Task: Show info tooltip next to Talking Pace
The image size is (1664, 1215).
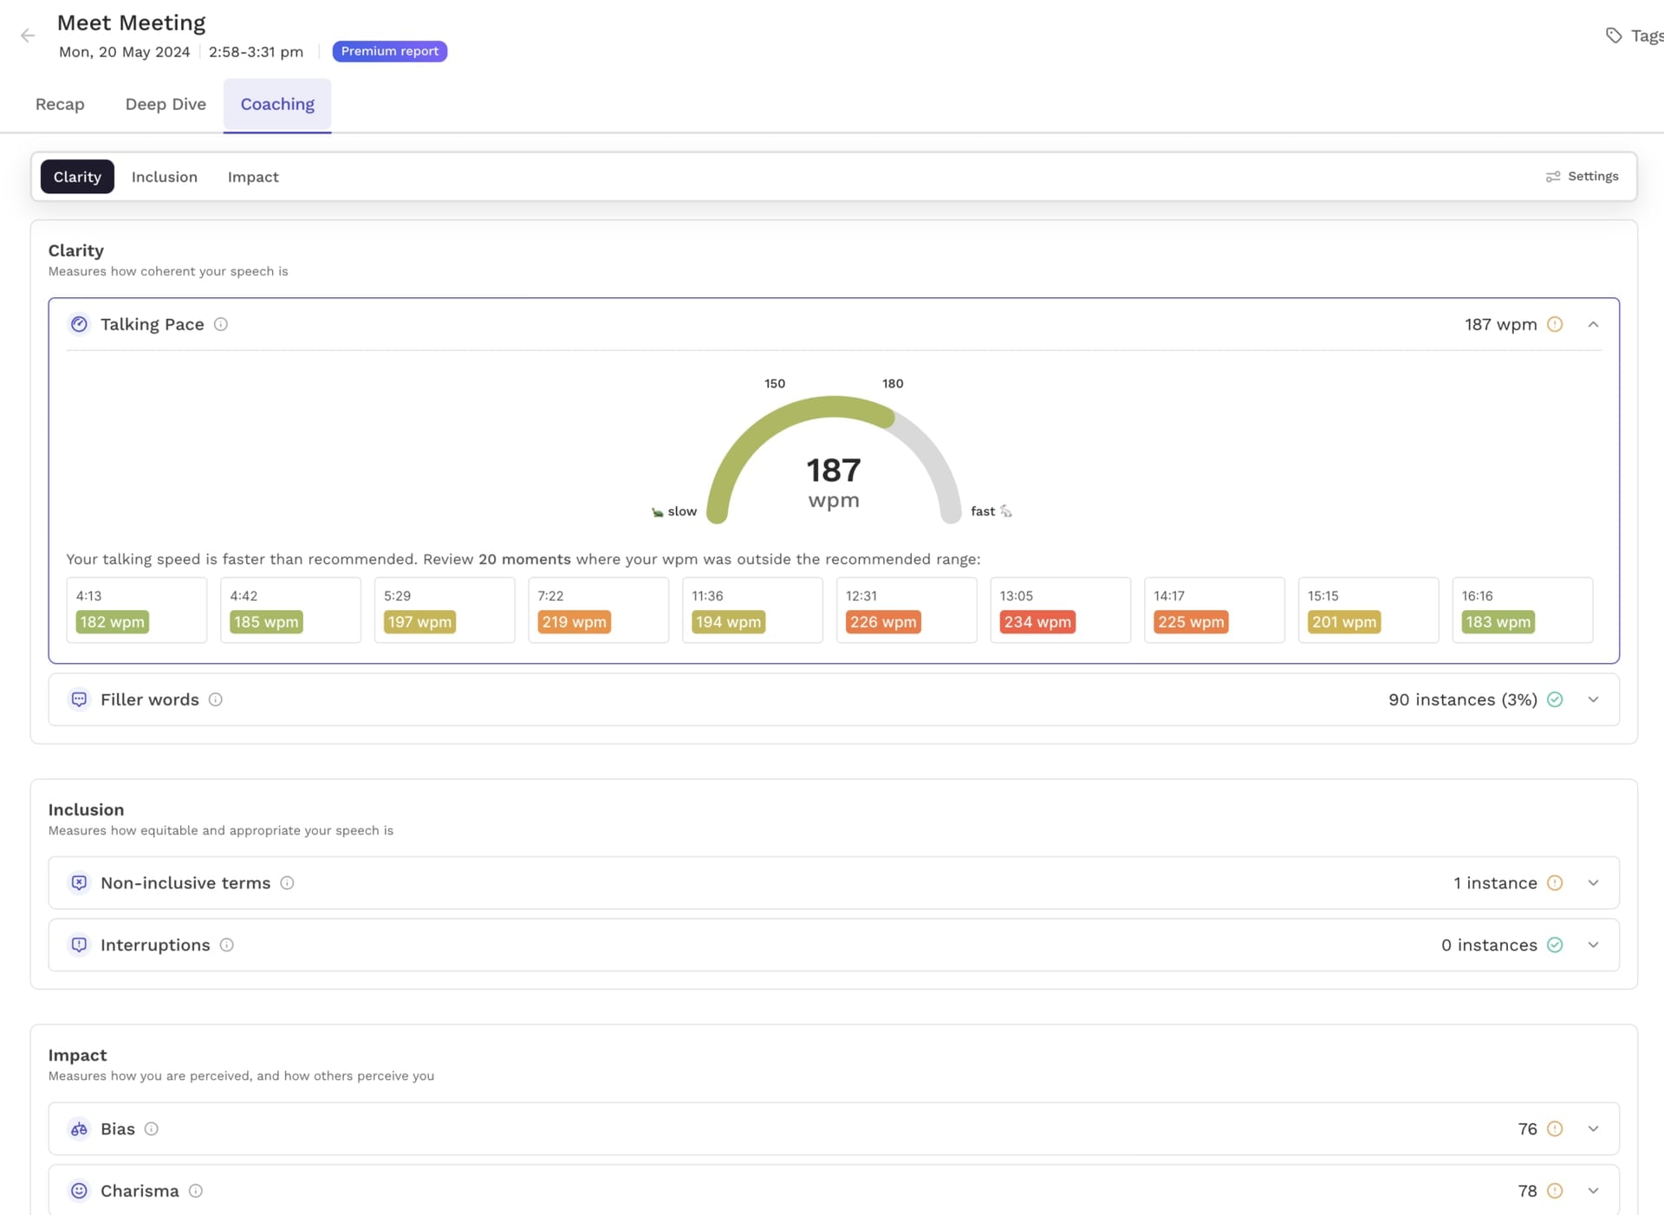Action: (221, 324)
